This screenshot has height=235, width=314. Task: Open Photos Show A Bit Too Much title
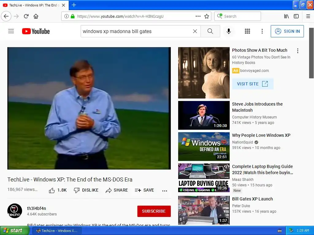click(x=259, y=50)
